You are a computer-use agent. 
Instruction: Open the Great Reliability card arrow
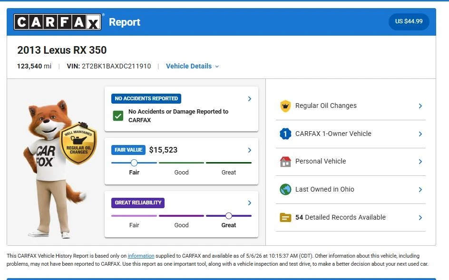click(x=249, y=203)
